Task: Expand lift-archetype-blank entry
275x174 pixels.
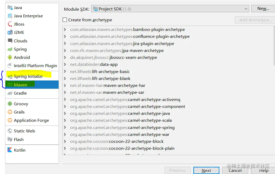Action: (65, 78)
